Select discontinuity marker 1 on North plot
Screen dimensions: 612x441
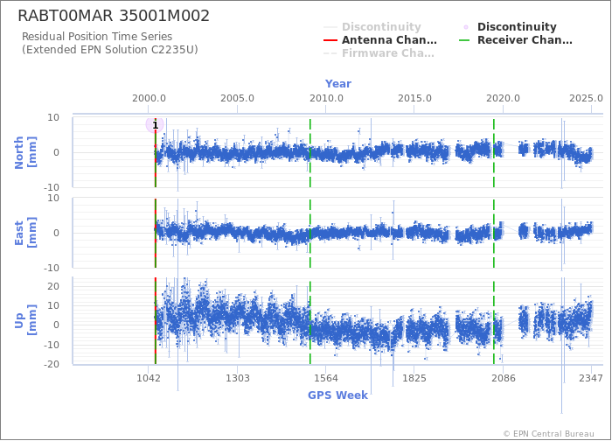(155, 124)
